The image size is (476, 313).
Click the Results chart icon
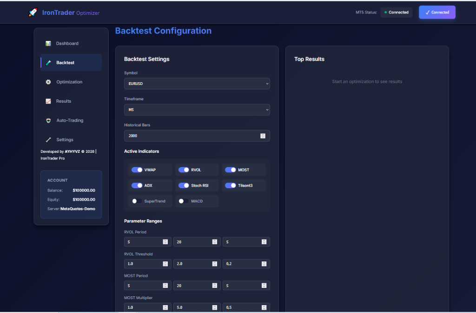click(x=48, y=101)
